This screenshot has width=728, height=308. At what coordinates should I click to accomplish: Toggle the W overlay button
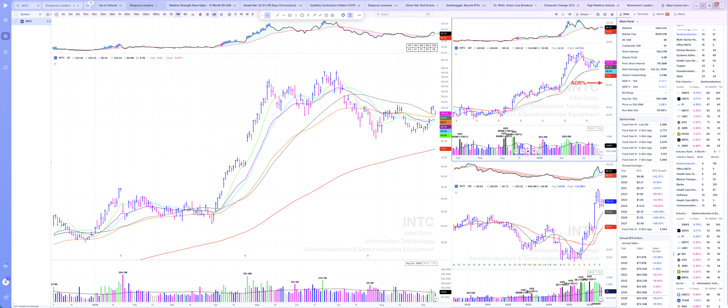[241, 14]
